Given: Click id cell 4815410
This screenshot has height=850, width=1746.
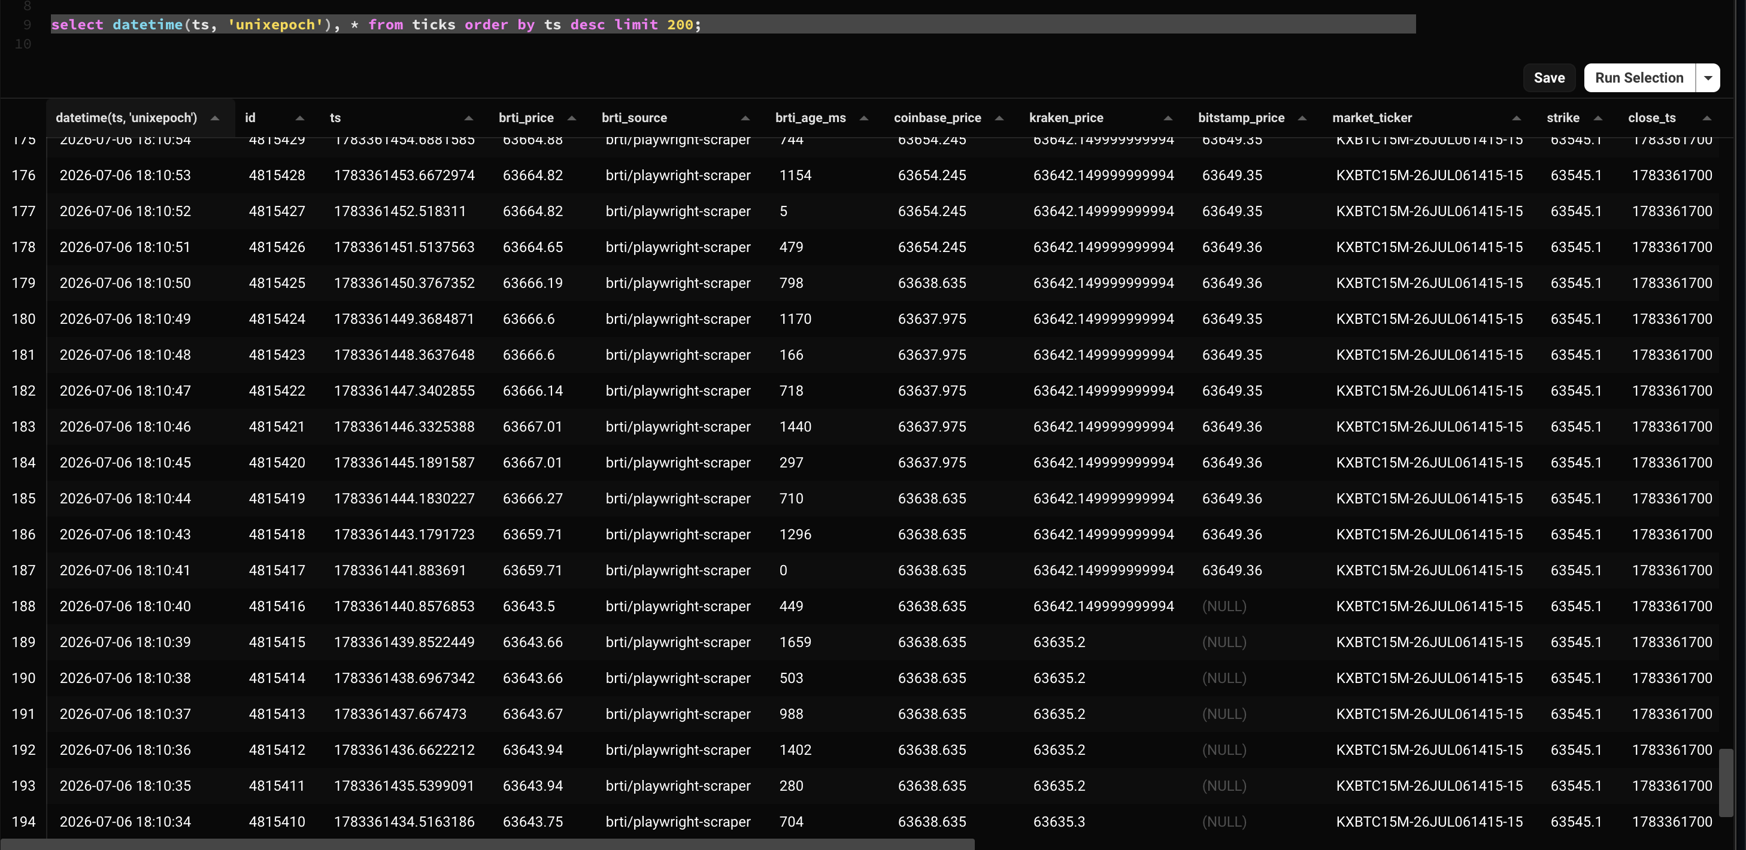Looking at the screenshot, I should (x=277, y=822).
